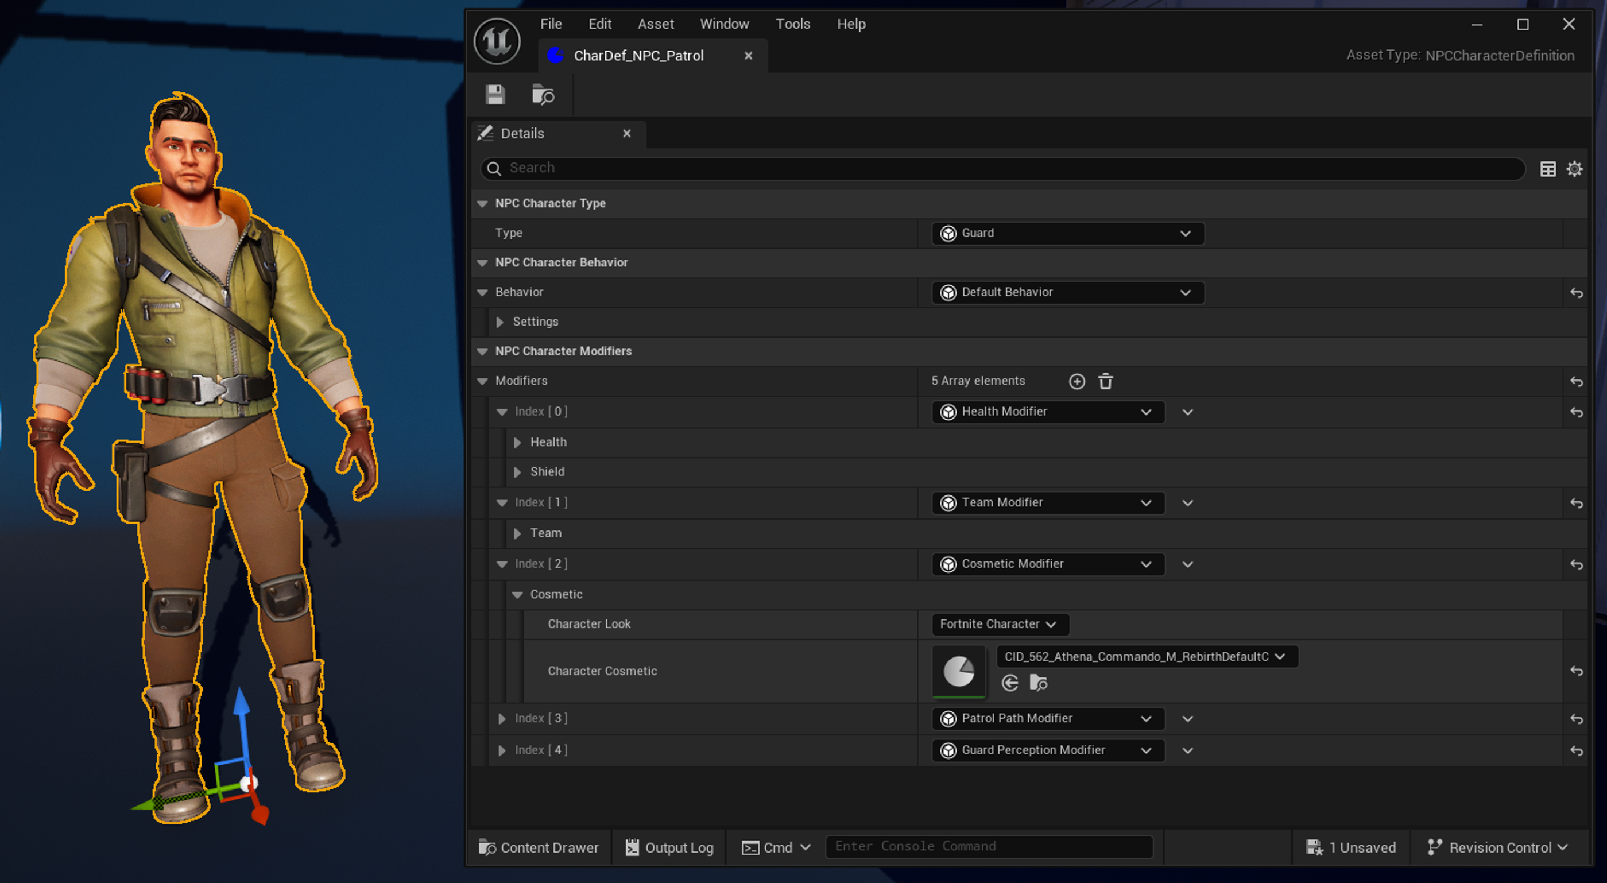Reset Index [ 0 ] to default value
The width and height of the screenshot is (1607, 883).
(1577, 412)
